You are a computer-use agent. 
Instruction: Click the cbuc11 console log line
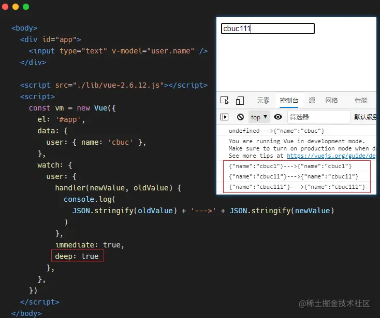tap(294, 176)
